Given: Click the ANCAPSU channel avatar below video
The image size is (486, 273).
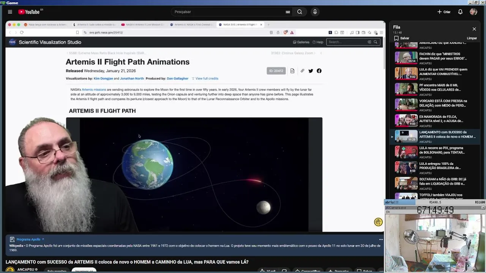Looking at the screenshot, I should (10, 270).
